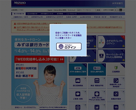136x110 pixels.
Task: Set font size to 小 (the dark button)
Action: click(x=121, y=10)
